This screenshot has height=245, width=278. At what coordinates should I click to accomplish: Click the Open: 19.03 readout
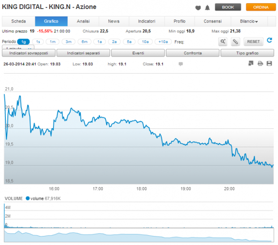click(x=49, y=64)
